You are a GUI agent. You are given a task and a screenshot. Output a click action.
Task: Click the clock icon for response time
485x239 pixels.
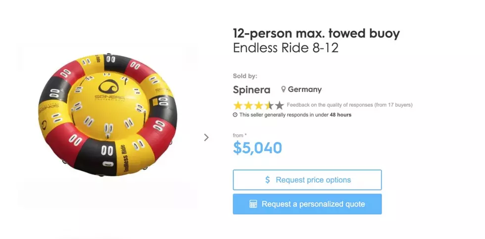point(235,115)
